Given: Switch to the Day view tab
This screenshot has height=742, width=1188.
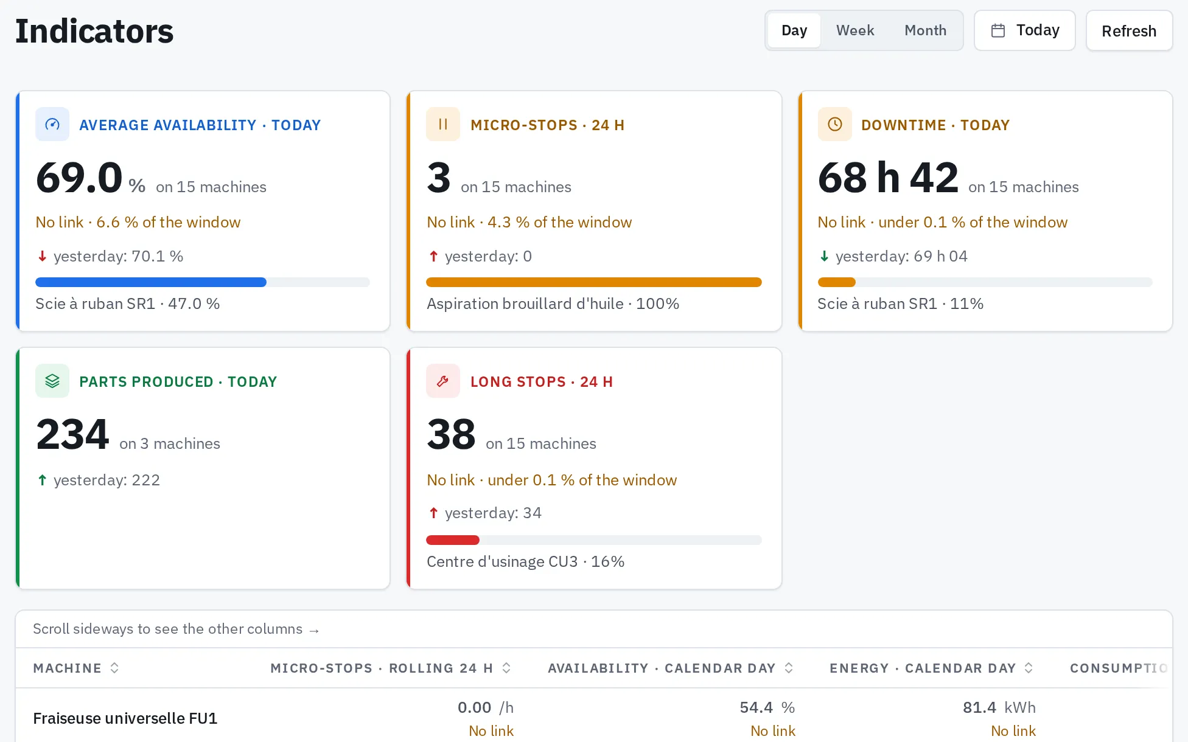Looking at the screenshot, I should coord(794,30).
